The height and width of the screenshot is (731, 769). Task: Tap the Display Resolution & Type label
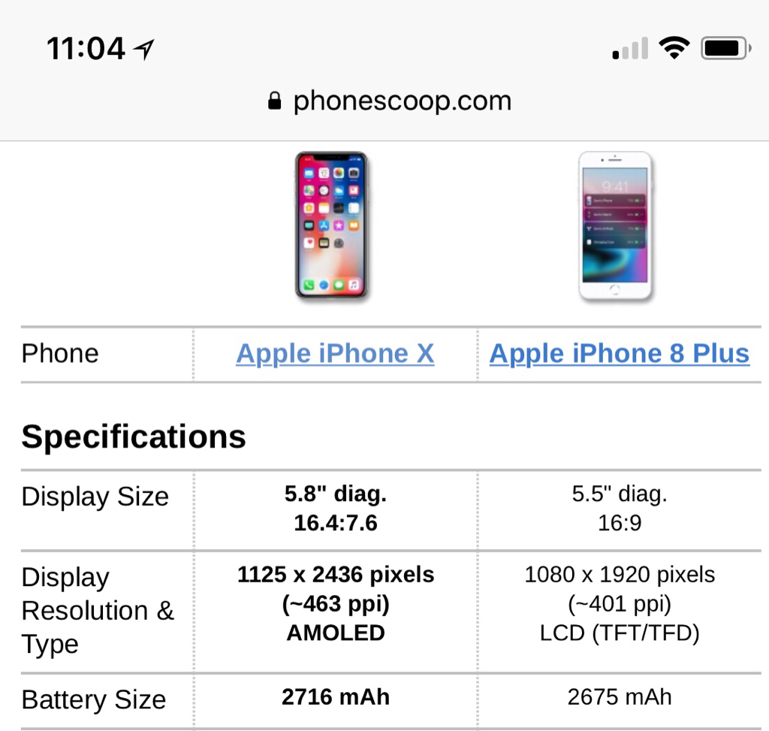coord(98,611)
